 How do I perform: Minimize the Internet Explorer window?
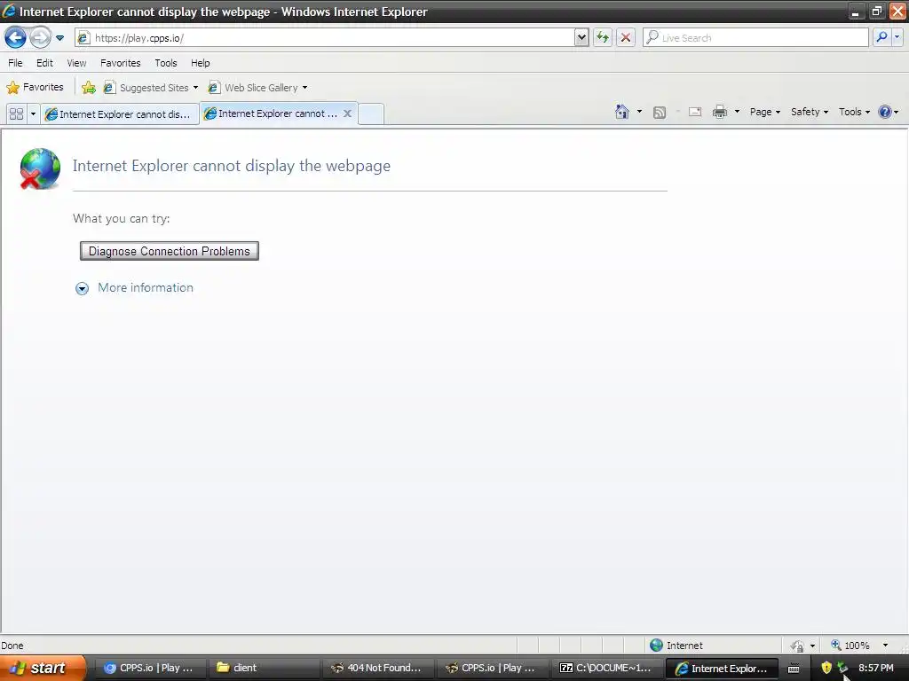coord(855,12)
